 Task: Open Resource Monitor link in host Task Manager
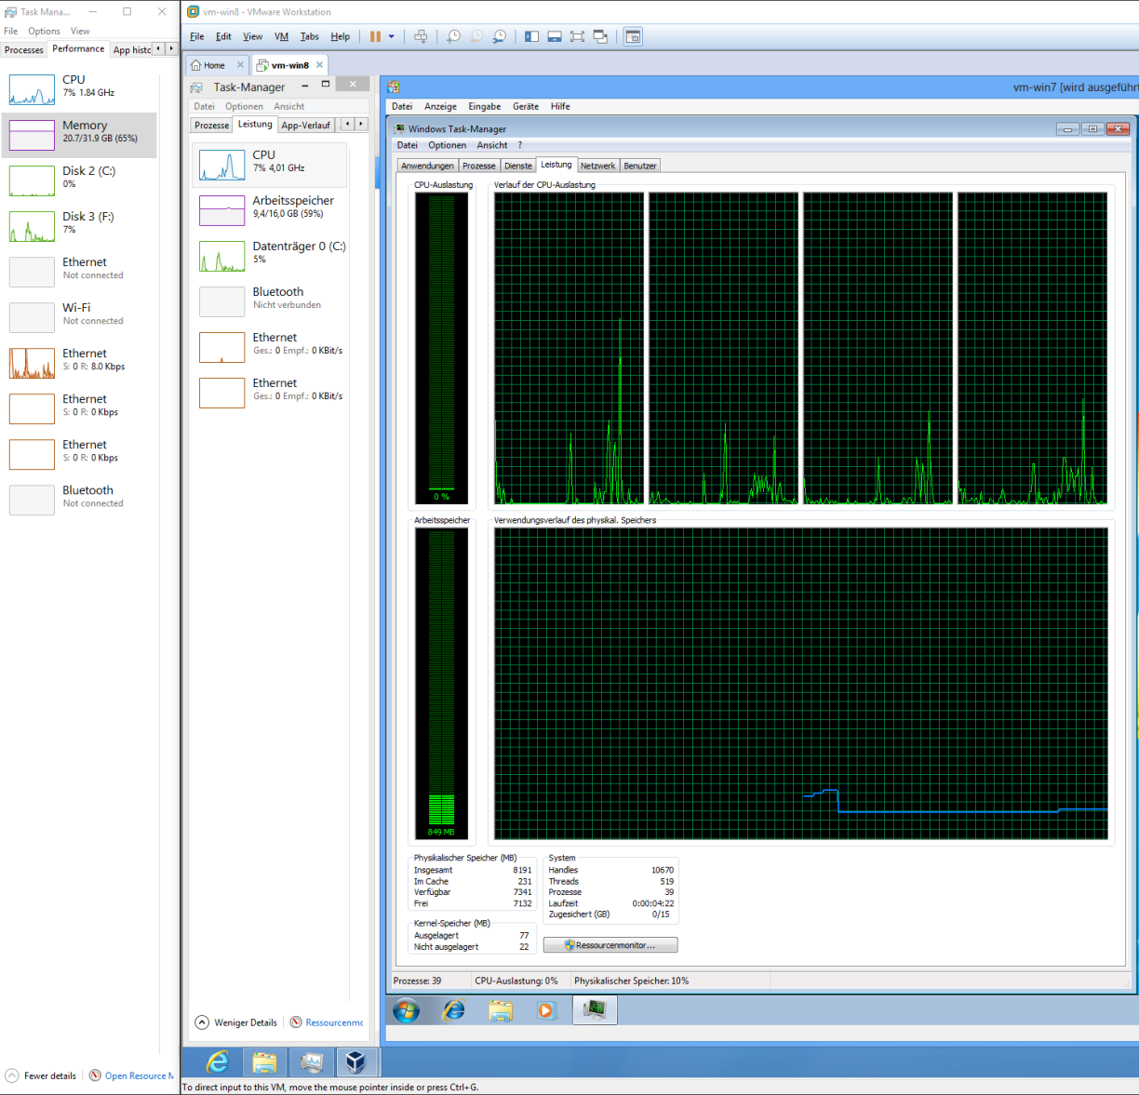(139, 1075)
